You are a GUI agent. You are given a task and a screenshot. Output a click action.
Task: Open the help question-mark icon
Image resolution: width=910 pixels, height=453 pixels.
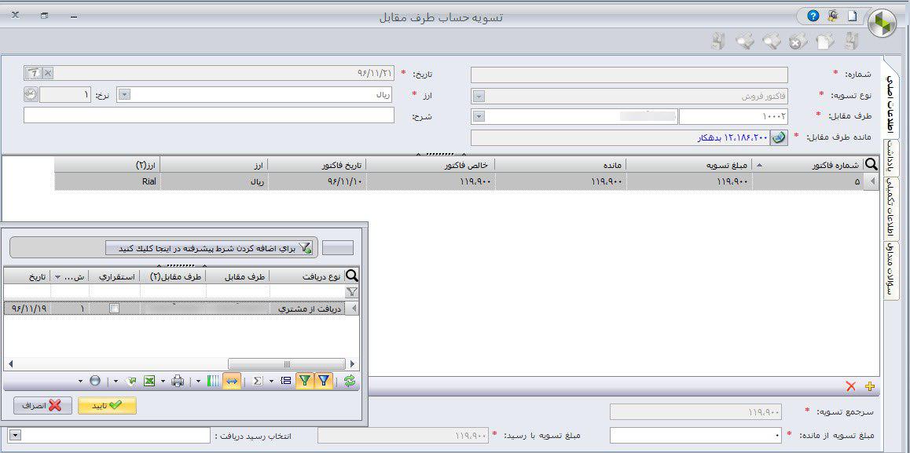click(x=813, y=16)
